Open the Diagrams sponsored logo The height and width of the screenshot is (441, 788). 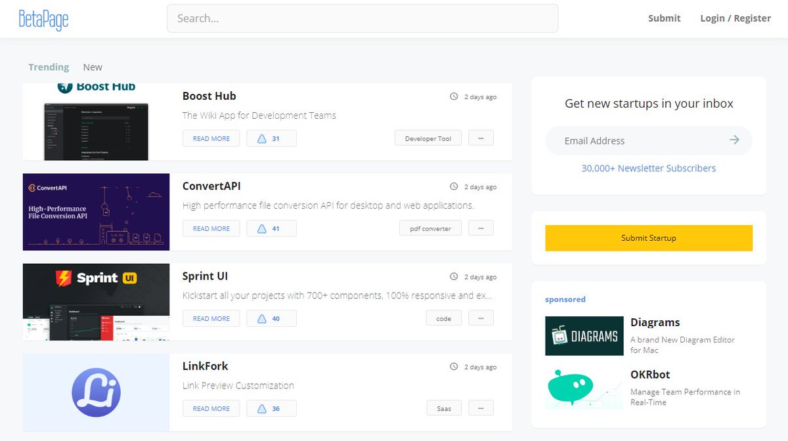(x=584, y=336)
